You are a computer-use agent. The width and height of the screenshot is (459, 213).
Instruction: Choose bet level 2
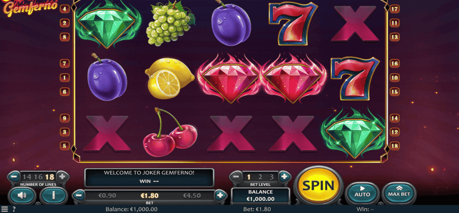[260, 177]
